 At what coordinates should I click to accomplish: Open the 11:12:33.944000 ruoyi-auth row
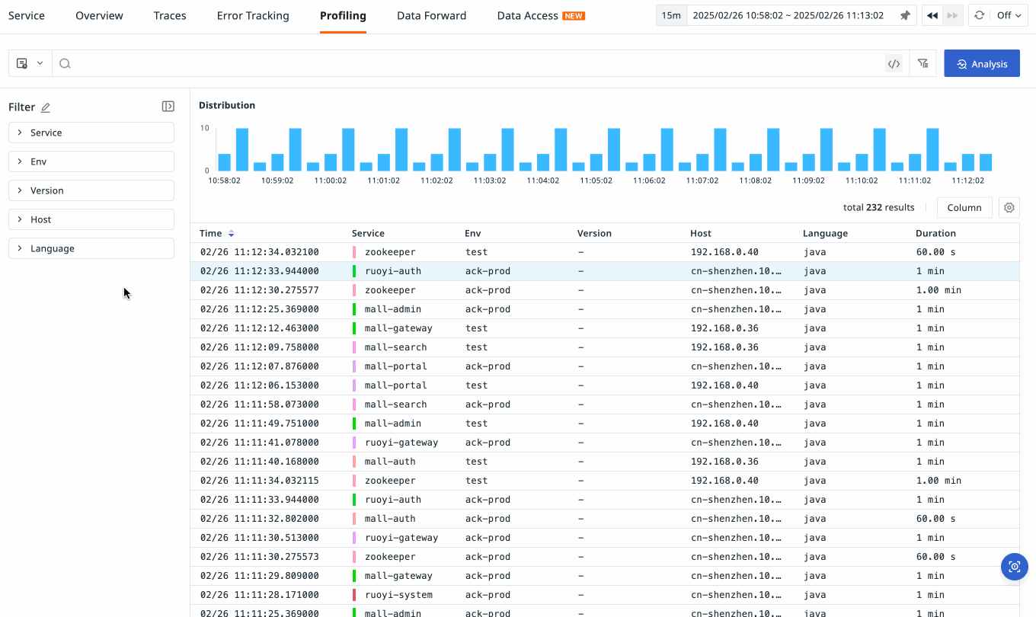point(605,271)
